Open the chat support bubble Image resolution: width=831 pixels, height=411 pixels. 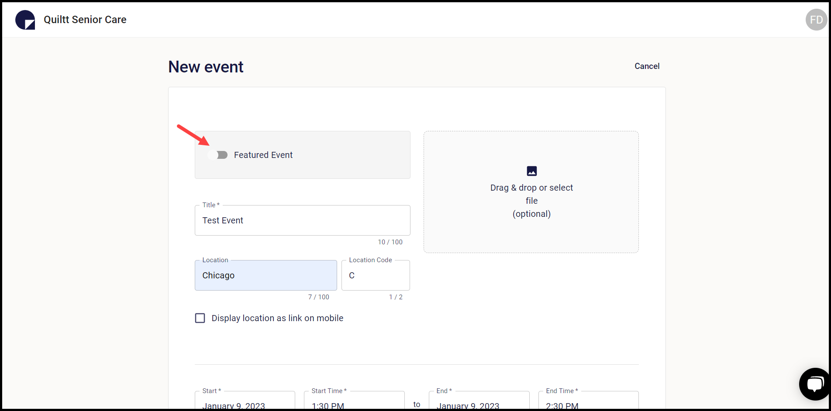[x=815, y=384]
